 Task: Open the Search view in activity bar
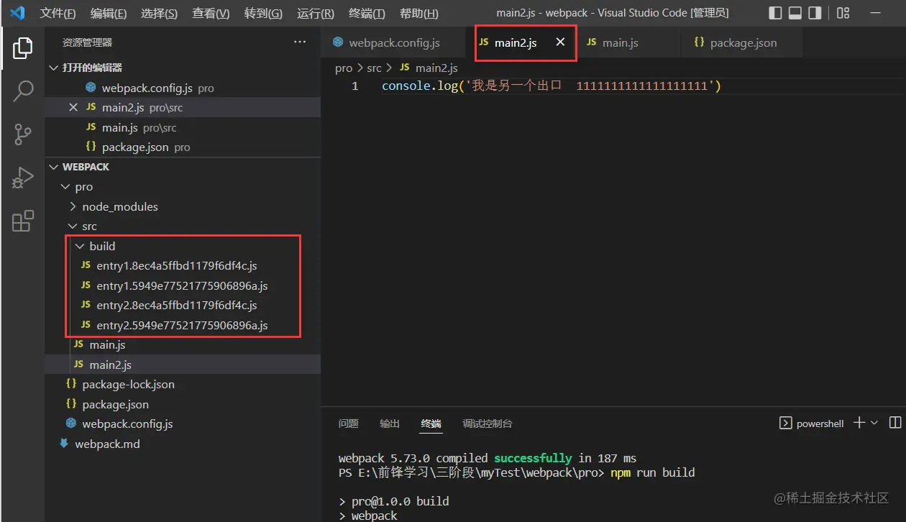[22, 91]
